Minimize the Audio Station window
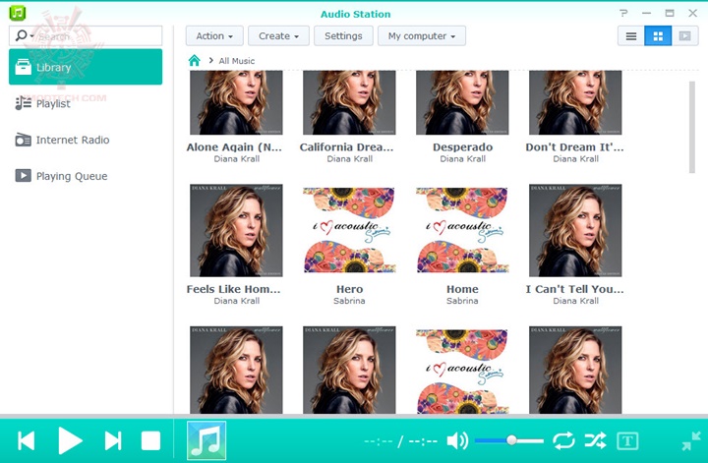The width and height of the screenshot is (708, 463). click(647, 14)
